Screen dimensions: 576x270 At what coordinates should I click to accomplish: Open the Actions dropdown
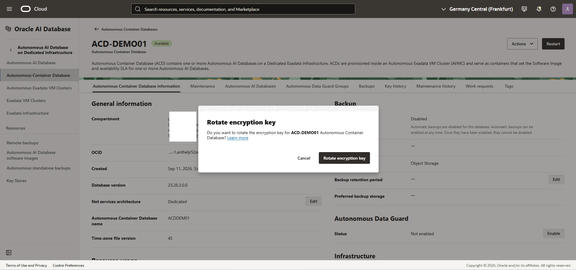[x=522, y=44]
